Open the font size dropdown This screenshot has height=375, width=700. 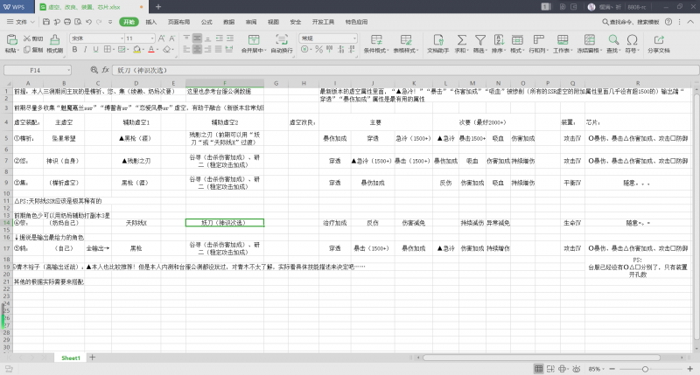click(153, 38)
